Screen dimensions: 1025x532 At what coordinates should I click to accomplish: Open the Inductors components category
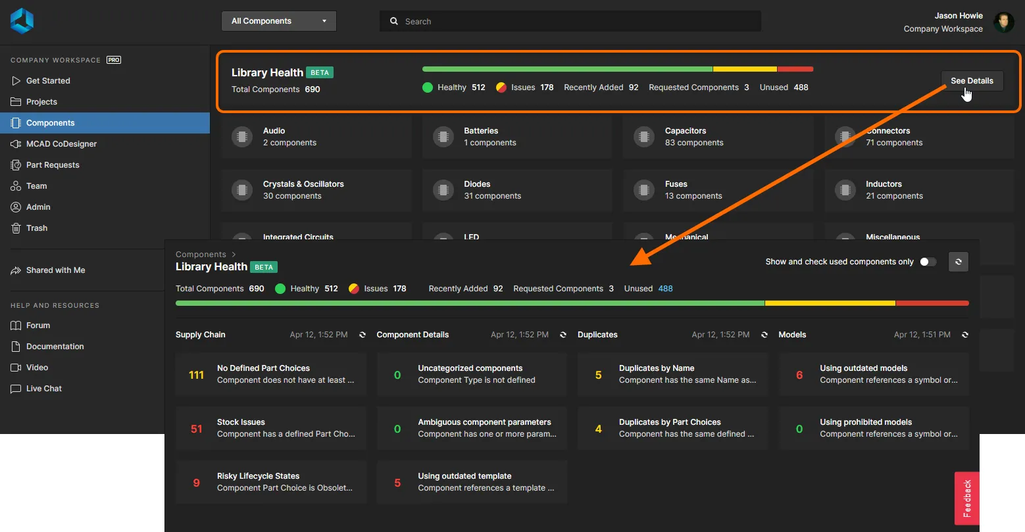[x=919, y=190]
